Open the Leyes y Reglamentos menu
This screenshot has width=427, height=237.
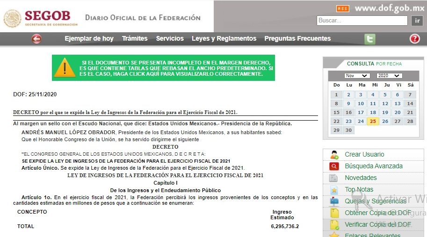pos(224,39)
